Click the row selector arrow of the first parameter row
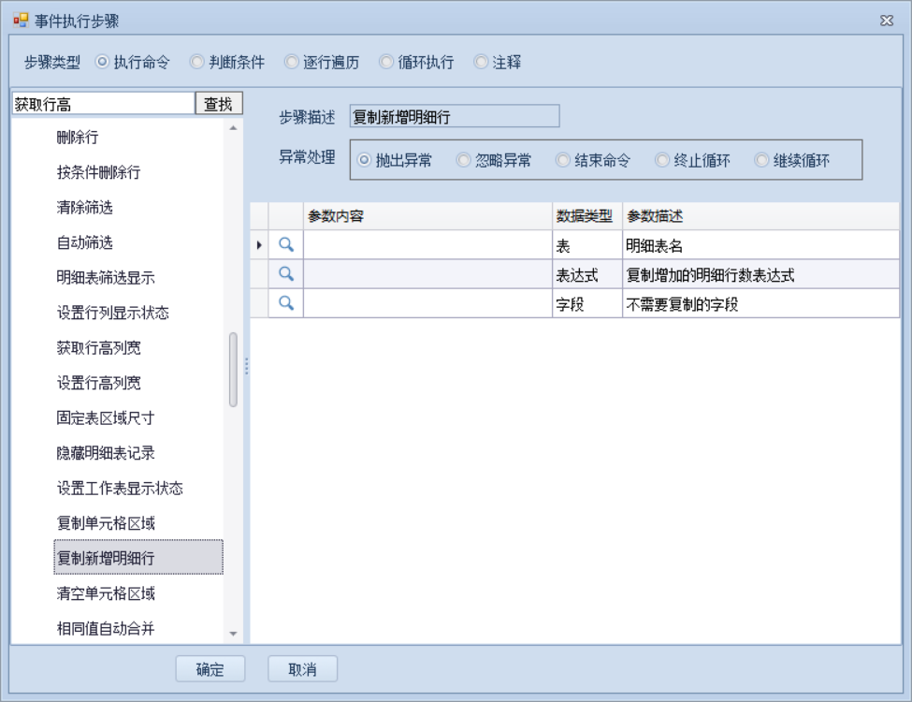 click(259, 245)
